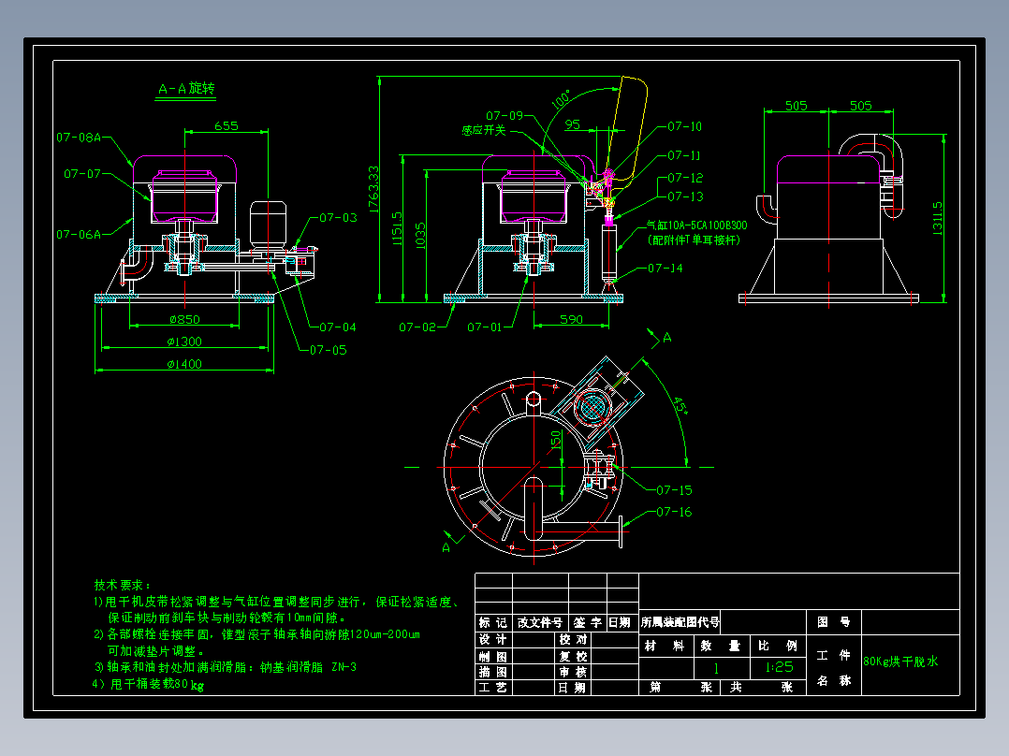This screenshot has width=1009, height=756.
Task: Select the 1311.5 height dimension
Action: click(937, 218)
